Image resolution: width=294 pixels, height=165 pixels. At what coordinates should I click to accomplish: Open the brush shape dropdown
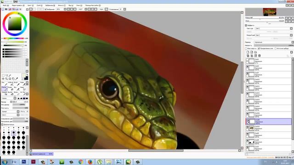10,111
